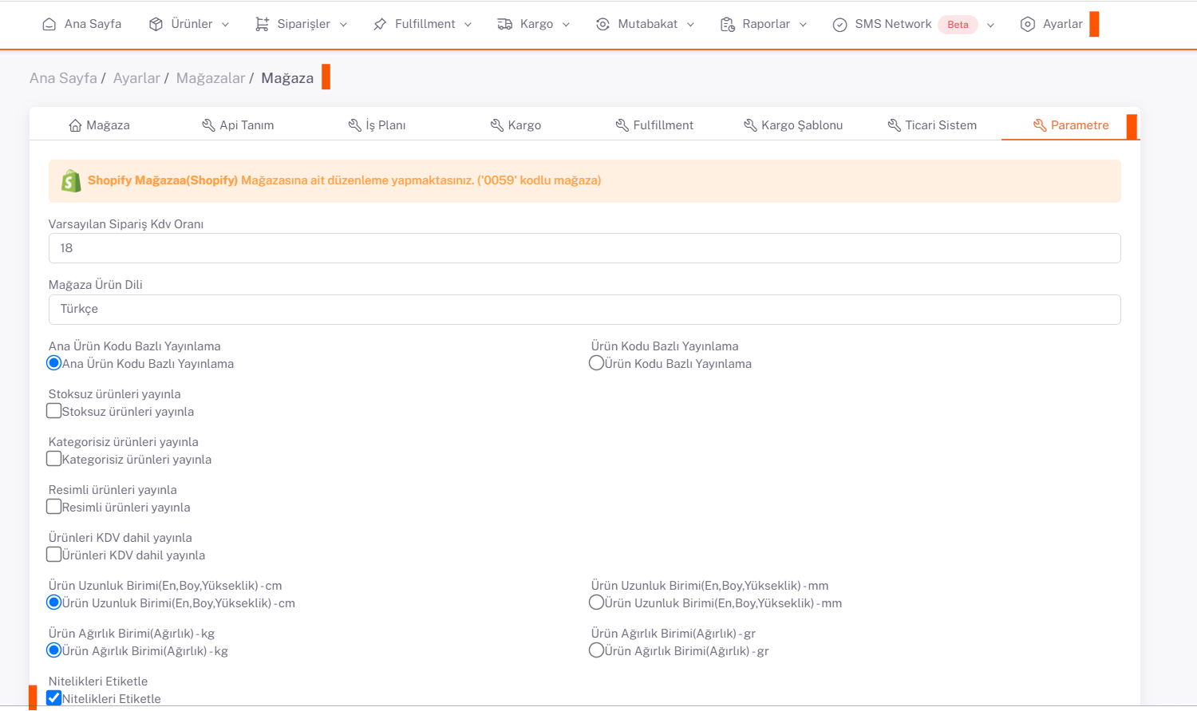This screenshot has width=1197, height=711.
Task: Expand the Ürünler menu chevron
Action: (225, 25)
